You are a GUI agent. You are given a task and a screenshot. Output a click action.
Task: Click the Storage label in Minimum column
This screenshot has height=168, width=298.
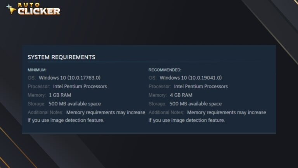[x=36, y=104]
